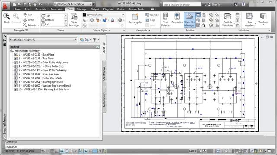
Task: Open the Help question mark icon
Action: click(243, 4)
